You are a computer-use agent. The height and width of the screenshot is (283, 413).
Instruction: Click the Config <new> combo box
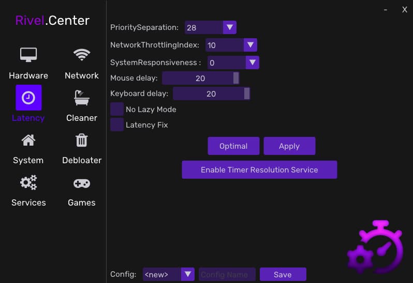tap(169, 274)
